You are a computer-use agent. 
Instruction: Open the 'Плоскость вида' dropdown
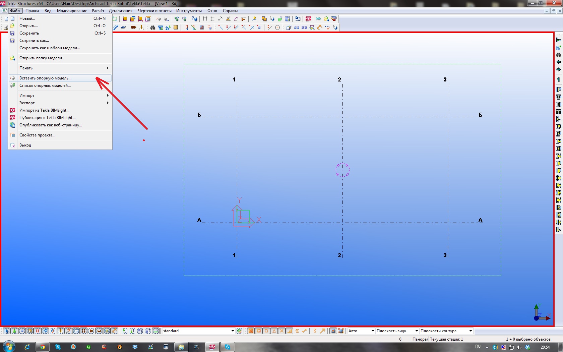[417, 331]
